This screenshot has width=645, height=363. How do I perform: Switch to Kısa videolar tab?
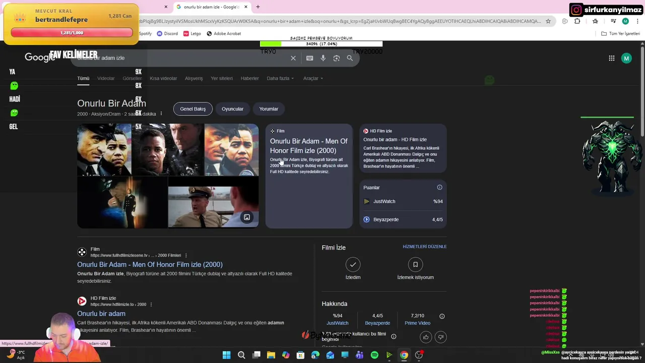[163, 78]
